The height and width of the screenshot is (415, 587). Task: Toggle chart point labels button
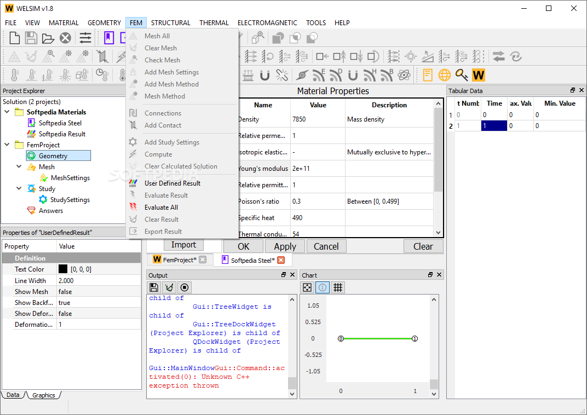(x=323, y=287)
